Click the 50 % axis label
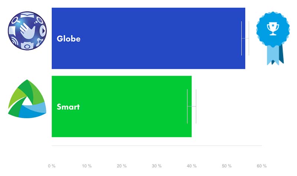Image resolution: width=297 pixels, height=176 pixels. (227, 166)
